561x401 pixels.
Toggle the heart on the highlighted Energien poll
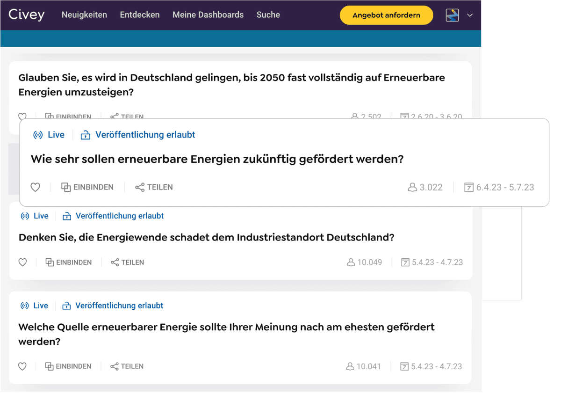pyautogui.click(x=35, y=187)
